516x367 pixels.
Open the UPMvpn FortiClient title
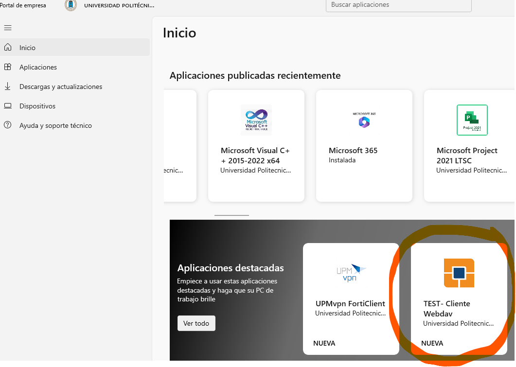350,303
